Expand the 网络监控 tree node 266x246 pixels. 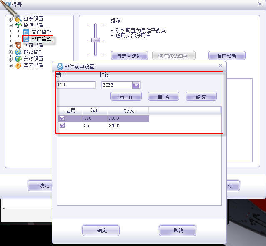coord(10,52)
